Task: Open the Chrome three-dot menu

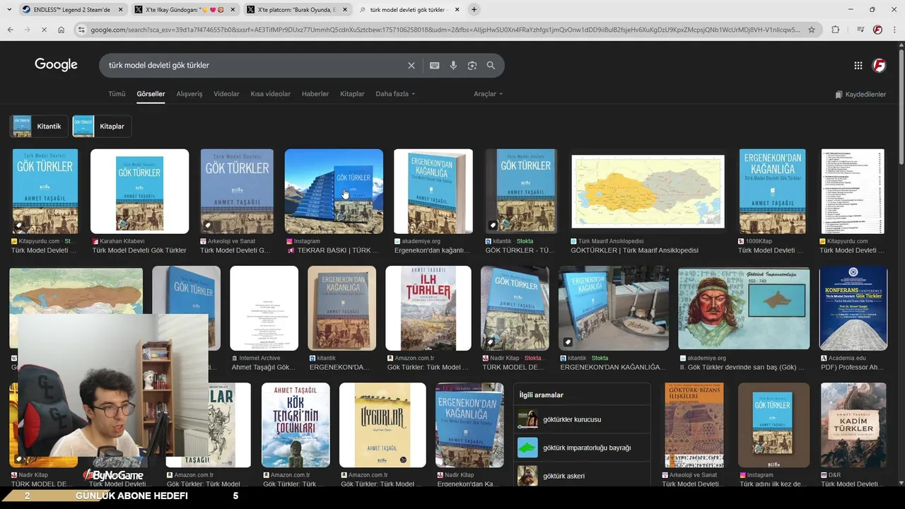Action: 895,30
